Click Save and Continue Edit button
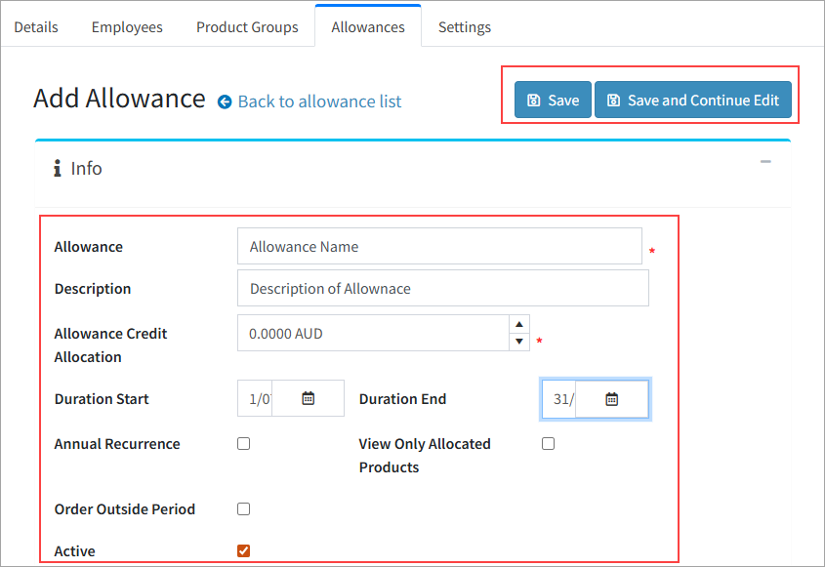 [693, 100]
